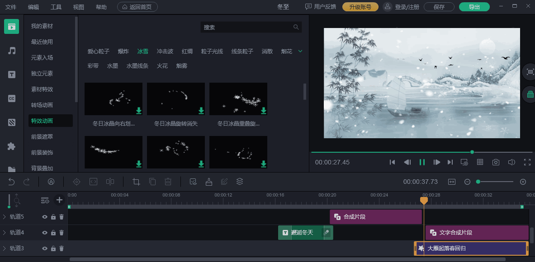Select the 大雁起落春回归 clip on timeline
535x262 pixels.
pyautogui.click(x=471, y=248)
